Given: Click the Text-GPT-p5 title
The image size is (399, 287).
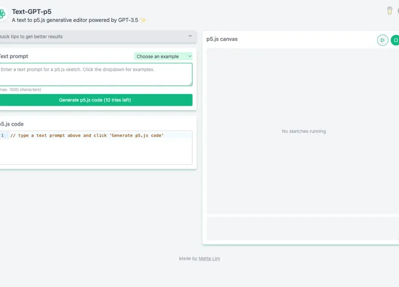Looking at the screenshot, I should click(31, 11).
